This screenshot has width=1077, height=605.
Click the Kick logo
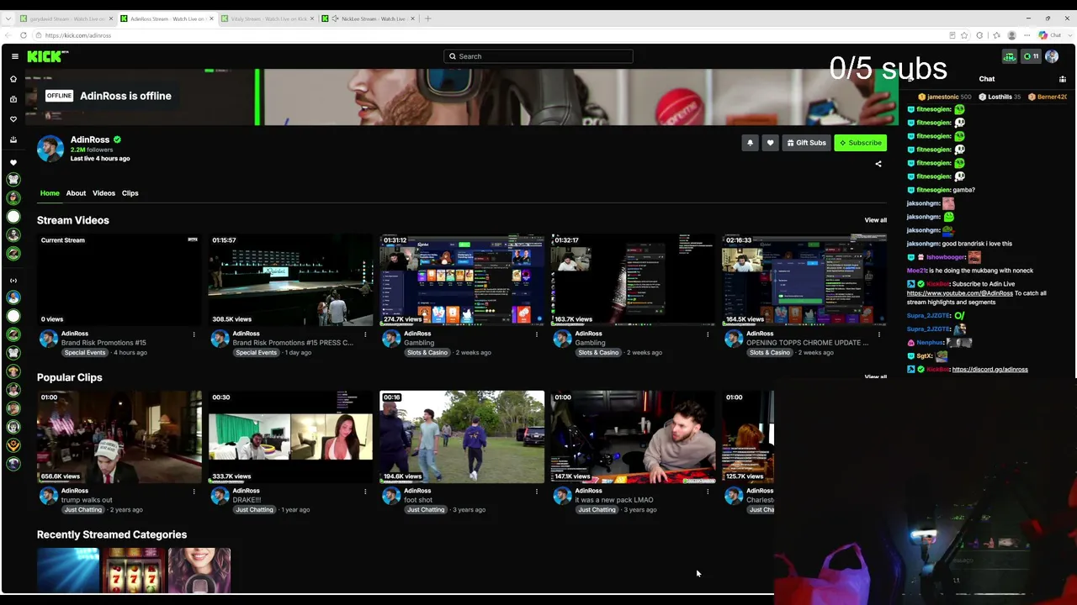tap(47, 56)
